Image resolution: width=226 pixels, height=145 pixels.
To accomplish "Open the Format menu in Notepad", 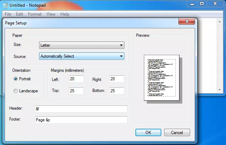I will click(35, 14).
